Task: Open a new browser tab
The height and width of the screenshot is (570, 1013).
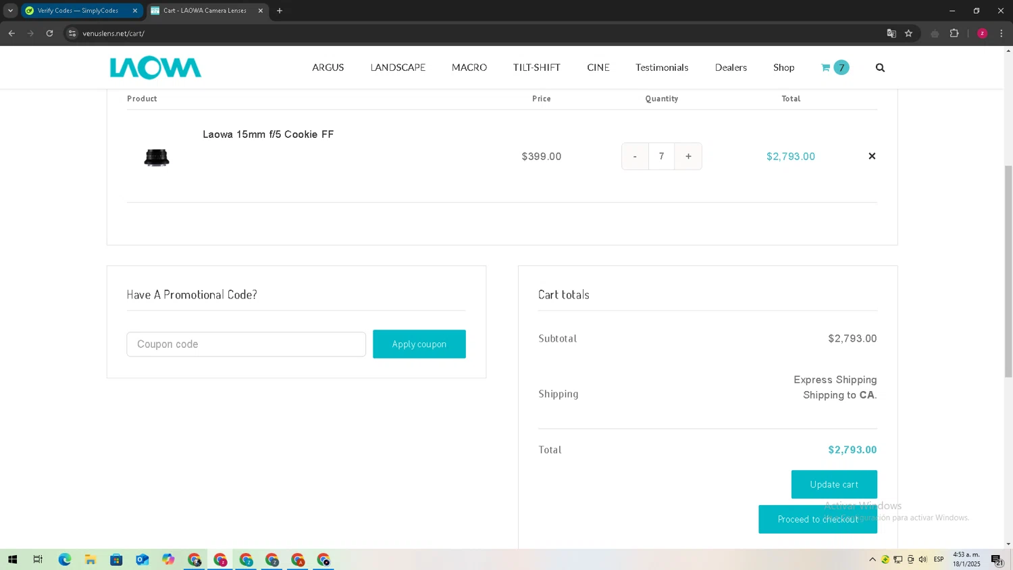Action: (280, 11)
